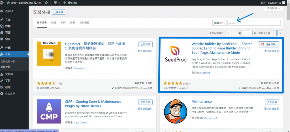
Task: Click the 工具 wrench icon
Action: coord(2,81)
